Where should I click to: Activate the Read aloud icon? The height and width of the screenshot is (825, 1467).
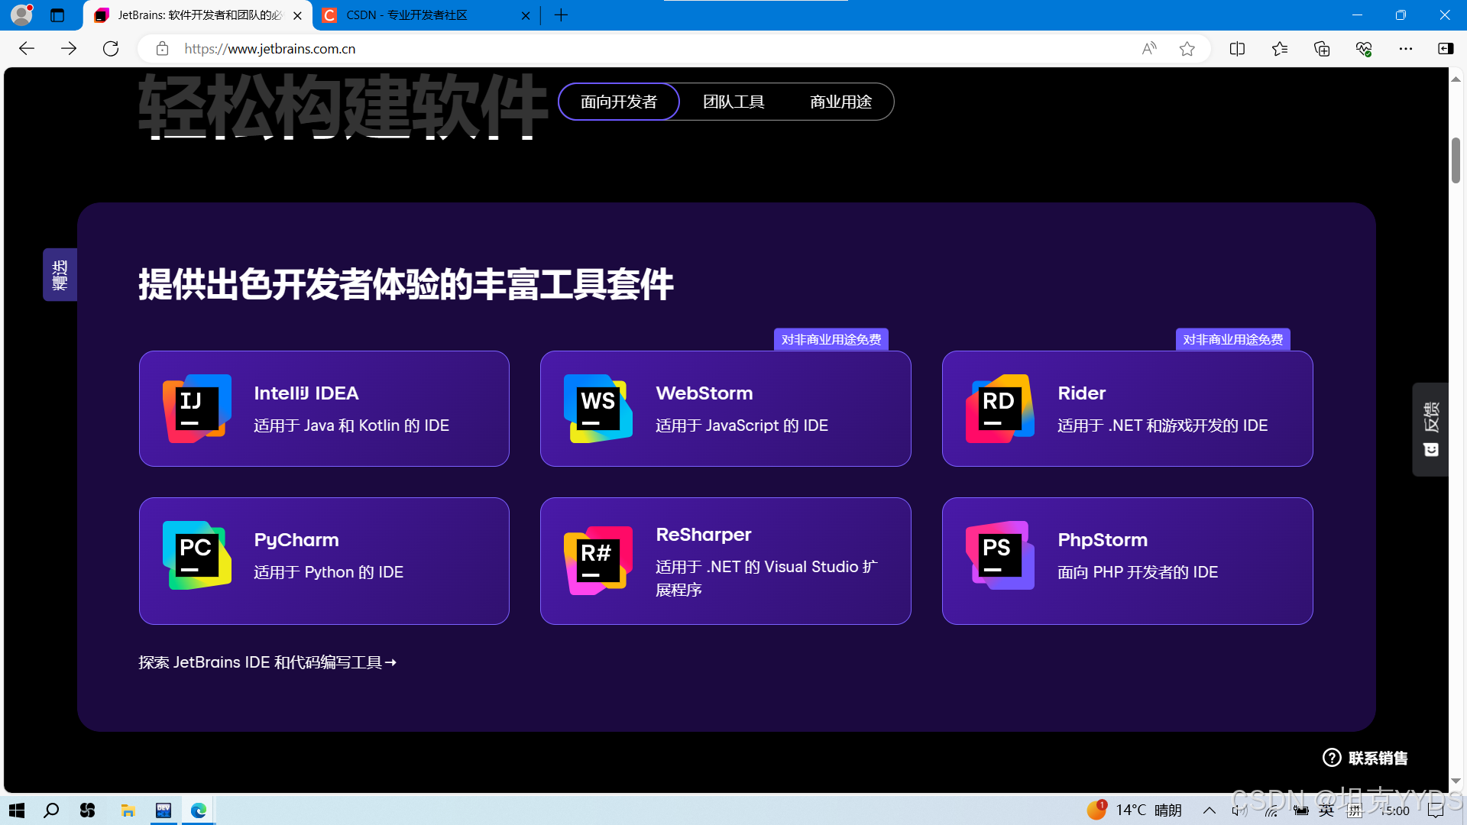point(1149,49)
